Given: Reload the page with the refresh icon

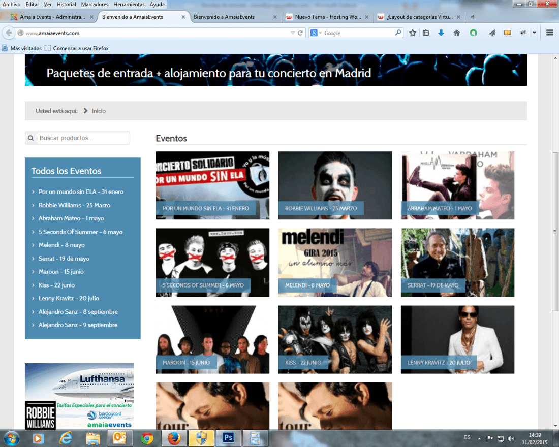Looking at the screenshot, I should 300,33.
